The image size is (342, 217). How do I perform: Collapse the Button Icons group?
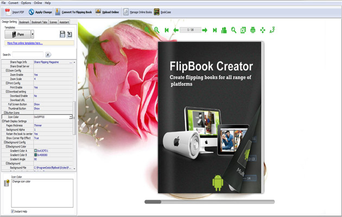pyautogui.click(x=5, y=113)
